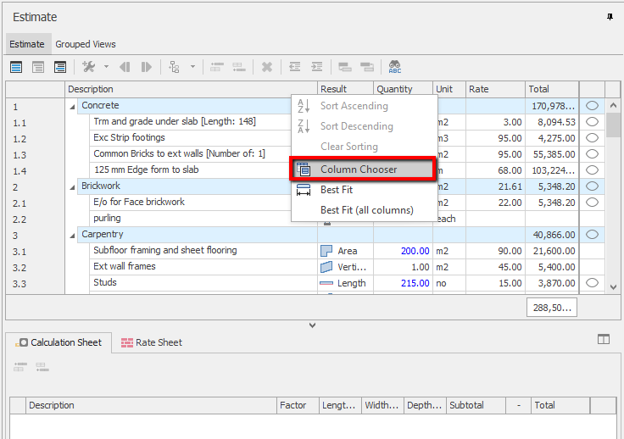Open the dropdown arrow beside the wrench icon
The width and height of the screenshot is (624, 439).
click(x=106, y=67)
